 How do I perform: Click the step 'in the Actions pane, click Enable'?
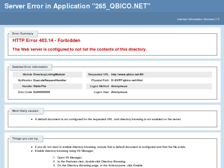click(100, 166)
